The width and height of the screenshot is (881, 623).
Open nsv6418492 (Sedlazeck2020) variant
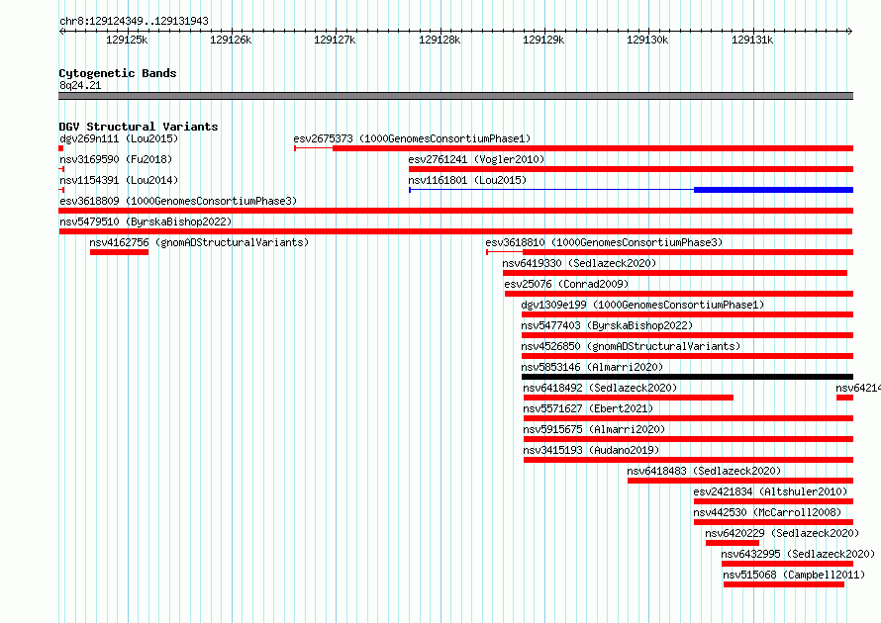(600, 388)
